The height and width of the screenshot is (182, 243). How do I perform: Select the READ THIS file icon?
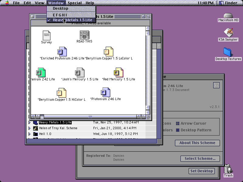tap(84, 35)
